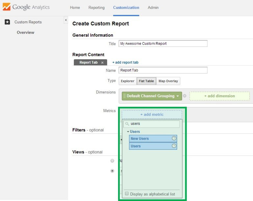Viewport: 253px width, 201px height.
Task: Choose New Users from metric list
Action: [x=140, y=138]
